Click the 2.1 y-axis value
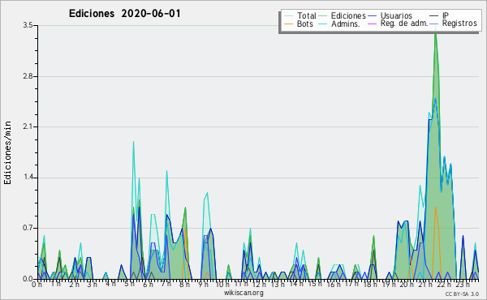The width and height of the screenshot is (487, 300). [28, 126]
